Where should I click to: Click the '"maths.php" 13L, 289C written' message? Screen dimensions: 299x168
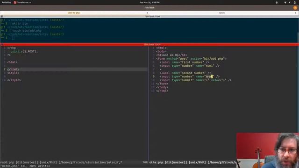pos(25,166)
